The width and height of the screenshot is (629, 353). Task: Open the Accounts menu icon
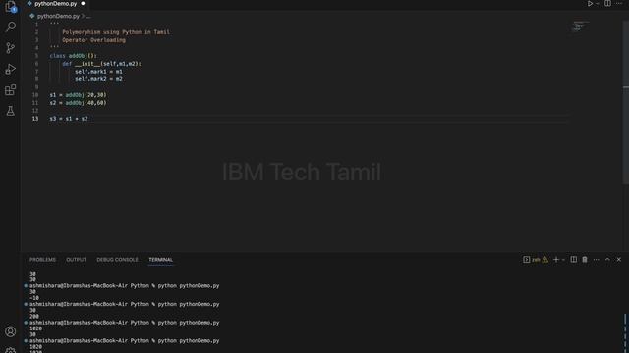pos(11,331)
